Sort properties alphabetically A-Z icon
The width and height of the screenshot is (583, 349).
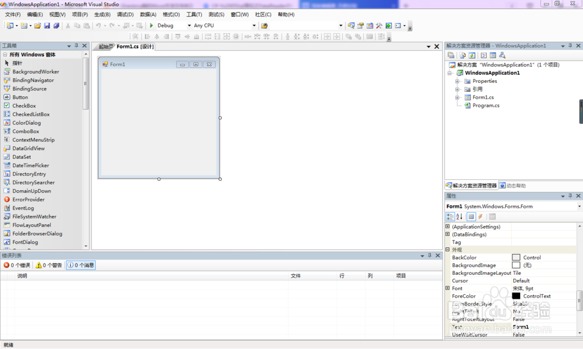459,217
